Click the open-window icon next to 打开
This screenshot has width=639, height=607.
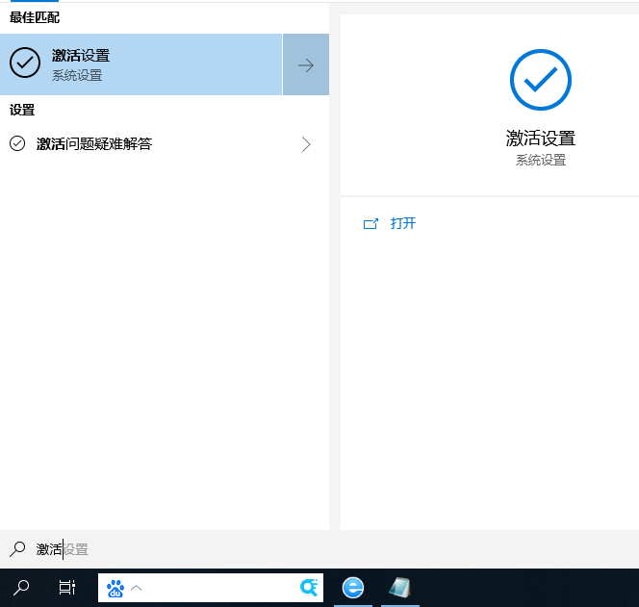tap(371, 223)
